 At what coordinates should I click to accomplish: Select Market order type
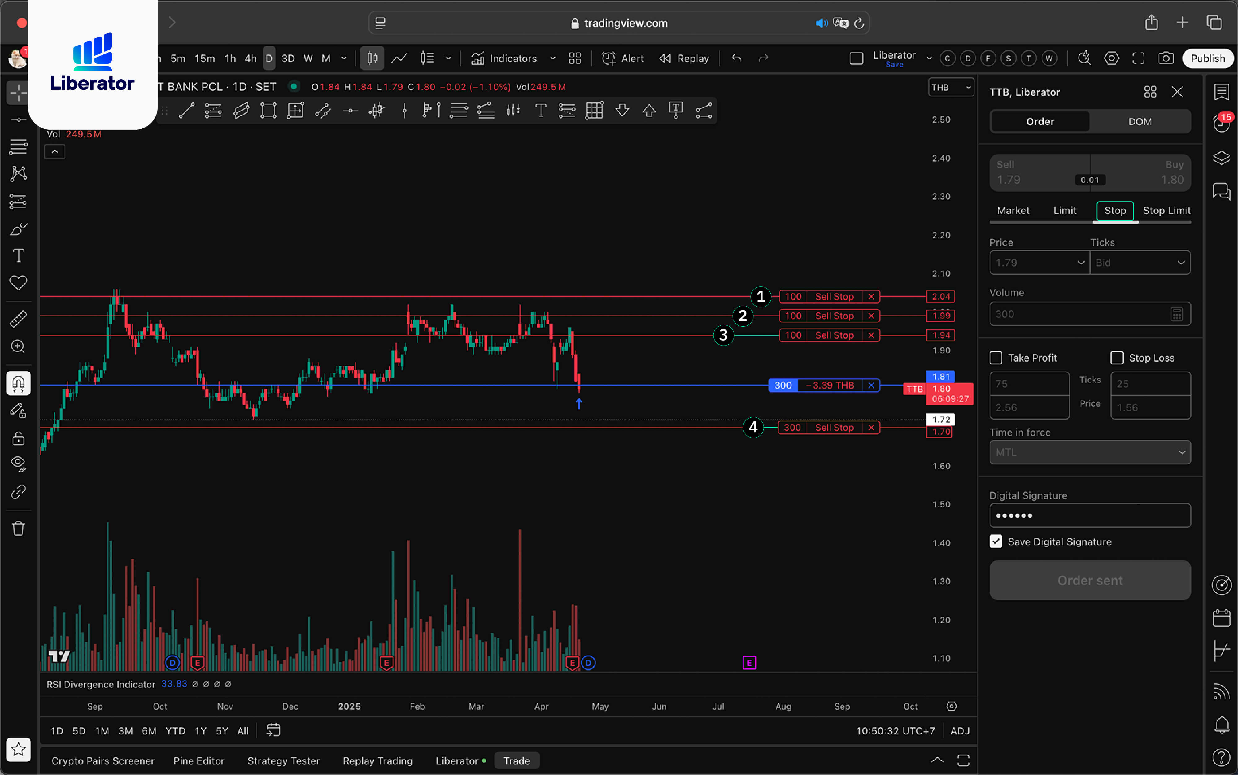pos(1013,210)
